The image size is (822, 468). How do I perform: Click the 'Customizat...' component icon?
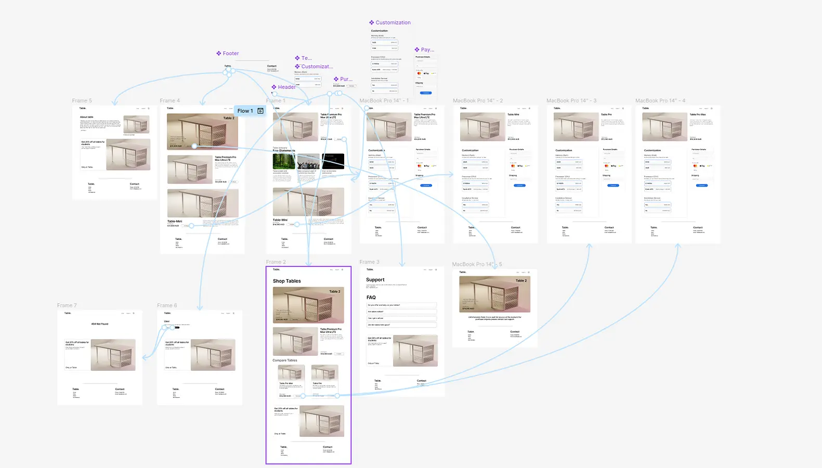coord(297,67)
